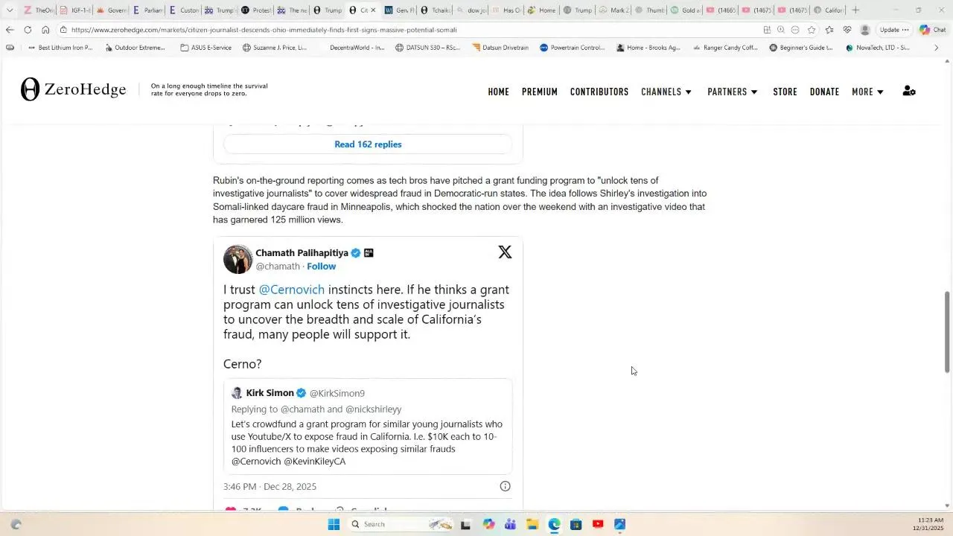Expand the PARTNERS dropdown menu
The image size is (953, 536).
point(733,92)
